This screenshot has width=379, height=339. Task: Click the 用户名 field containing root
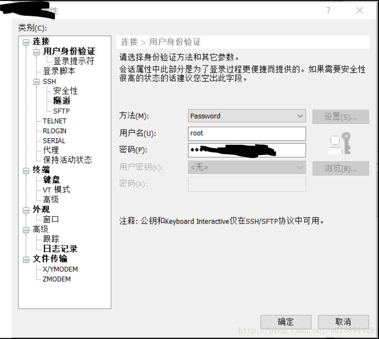point(247,133)
